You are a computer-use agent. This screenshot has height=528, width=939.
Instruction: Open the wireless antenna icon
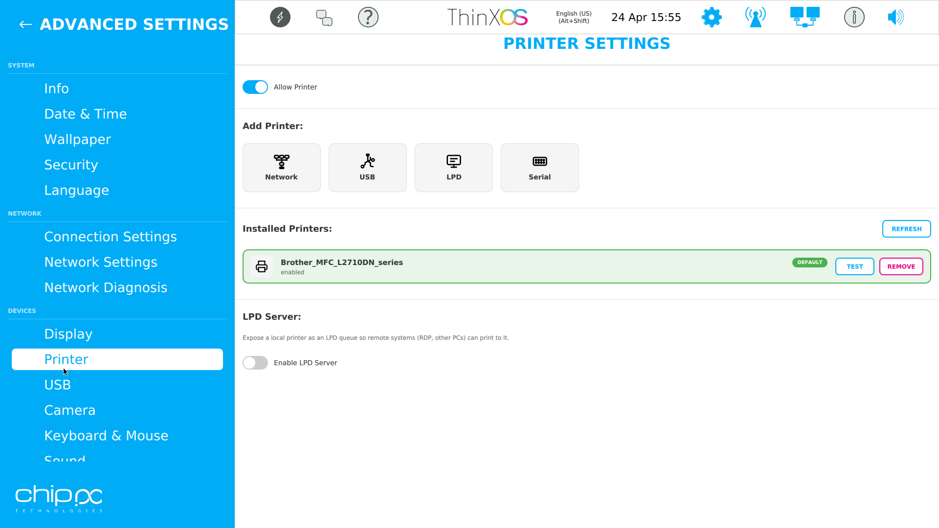pyautogui.click(x=755, y=17)
